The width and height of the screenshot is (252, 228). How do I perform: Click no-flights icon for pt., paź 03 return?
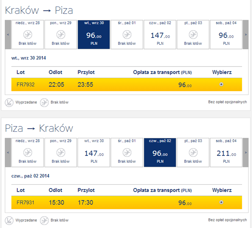click(193, 152)
